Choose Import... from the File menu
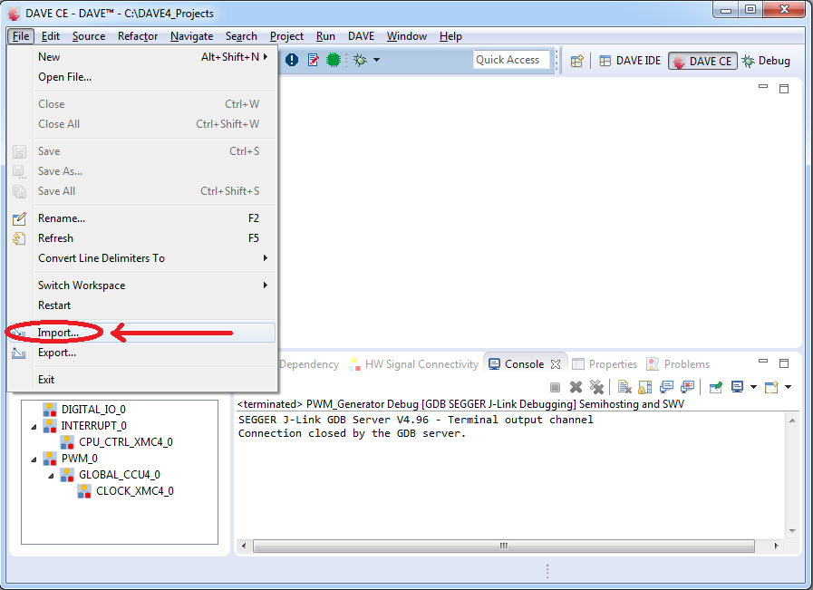Image resolution: width=813 pixels, height=590 pixels. coord(142,333)
